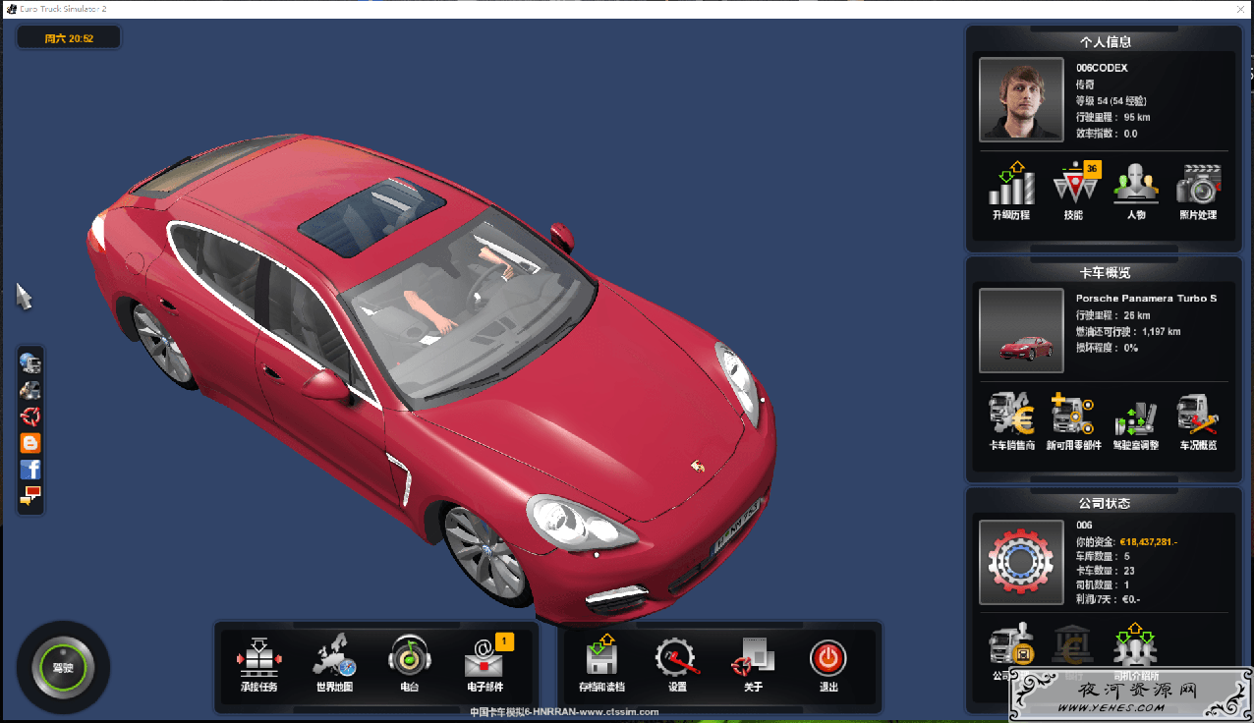Click the round green 驾驶 drive button

(x=63, y=668)
